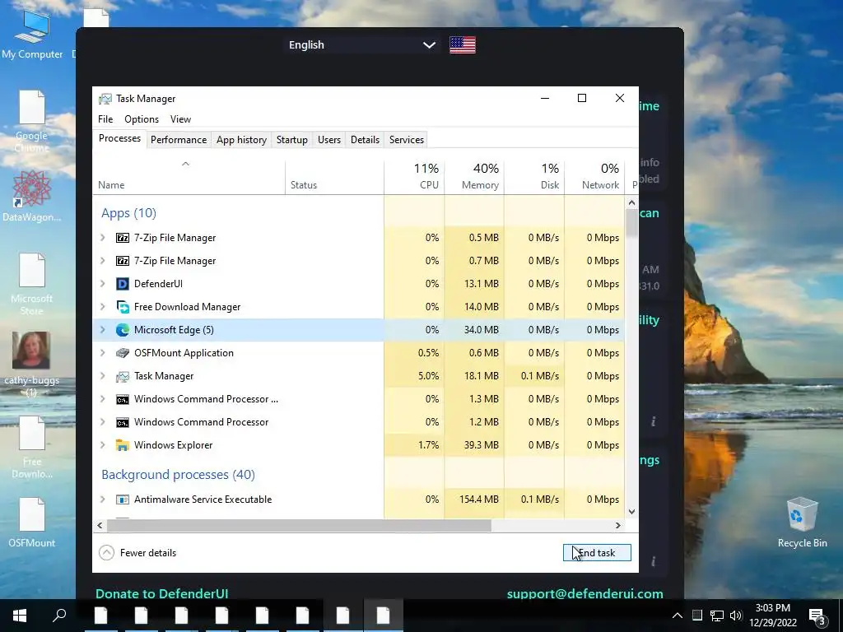843x632 pixels.
Task: Select the Free Download desktop icon
Action: (x=32, y=448)
